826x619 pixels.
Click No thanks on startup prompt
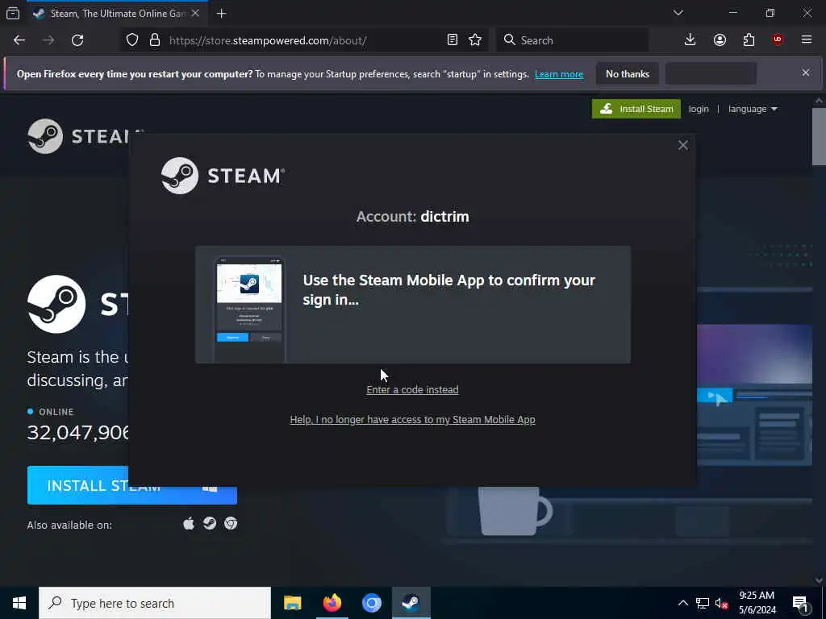point(628,74)
